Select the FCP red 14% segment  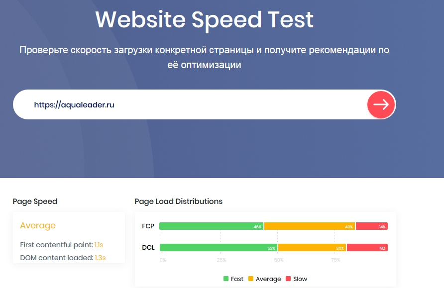point(371,226)
